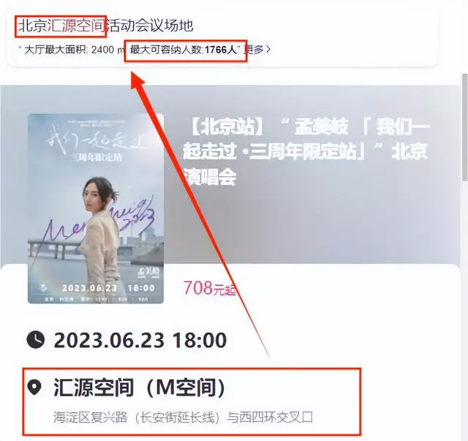Click the location pin icon beside 汇源空间

coord(34,388)
